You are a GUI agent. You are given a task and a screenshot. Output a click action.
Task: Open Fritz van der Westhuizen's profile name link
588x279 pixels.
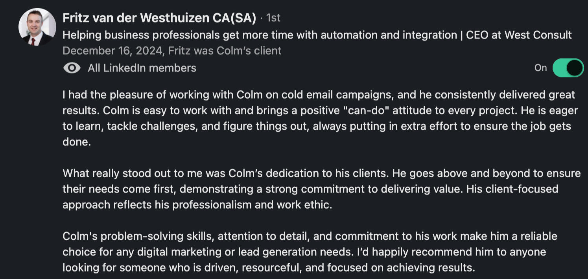(x=159, y=18)
